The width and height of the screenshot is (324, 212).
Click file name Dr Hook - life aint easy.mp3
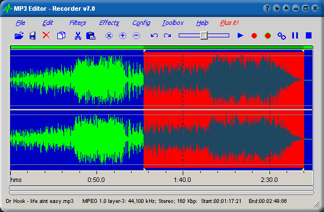tap(40, 201)
